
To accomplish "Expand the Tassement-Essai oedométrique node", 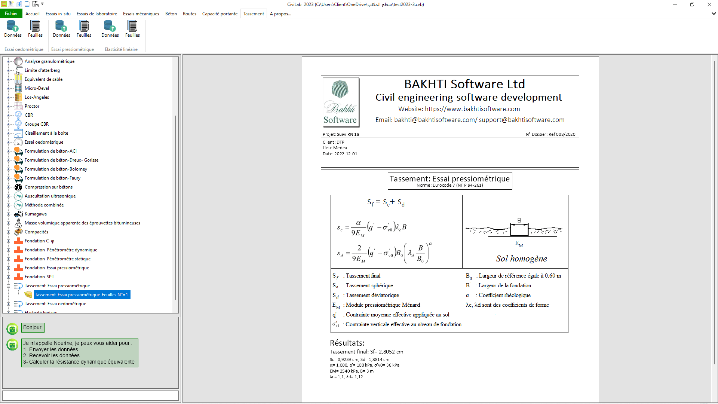I will pos(8,304).
